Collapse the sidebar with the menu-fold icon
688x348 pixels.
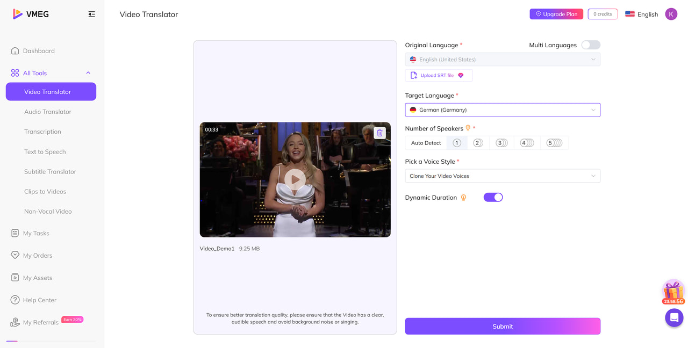tap(92, 15)
